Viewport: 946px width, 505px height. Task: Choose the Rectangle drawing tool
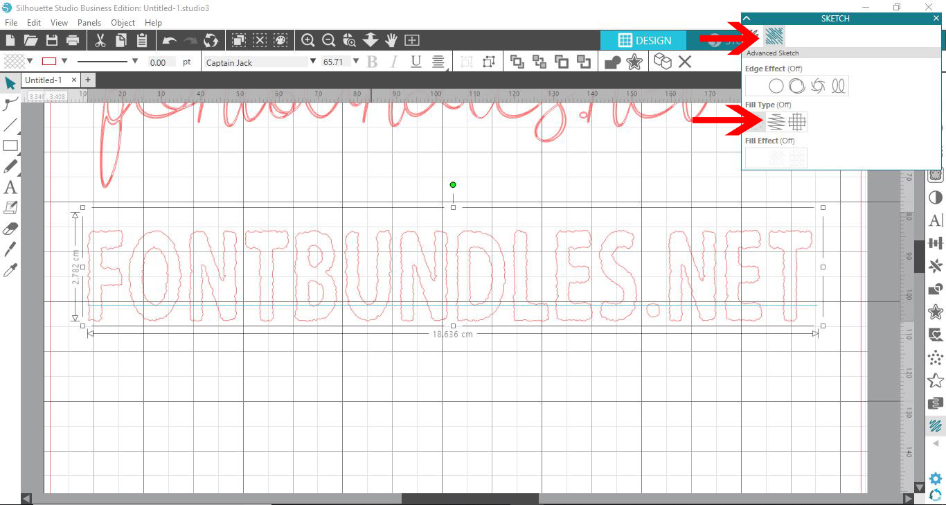[10, 146]
